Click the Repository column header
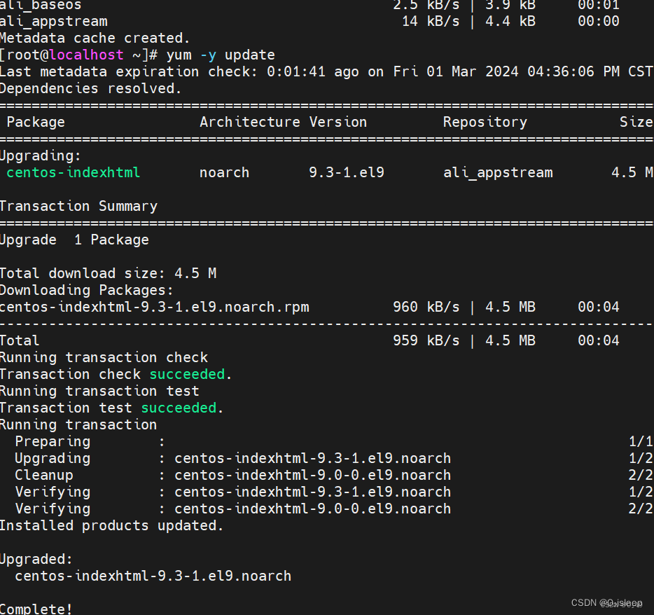The width and height of the screenshot is (654, 615). coord(485,123)
